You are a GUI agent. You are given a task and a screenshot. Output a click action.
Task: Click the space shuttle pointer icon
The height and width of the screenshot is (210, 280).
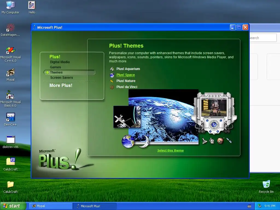204,141
